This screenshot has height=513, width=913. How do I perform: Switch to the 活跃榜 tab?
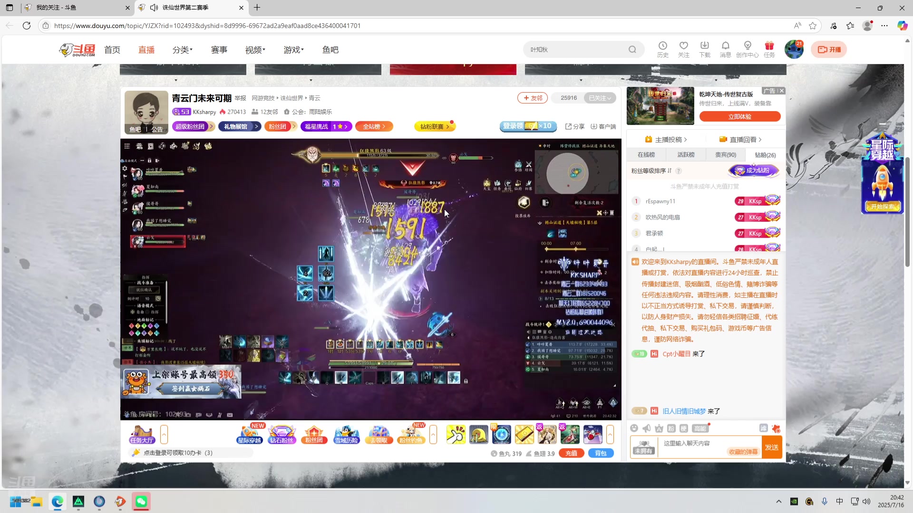pyautogui.click(x=686, y=155)
